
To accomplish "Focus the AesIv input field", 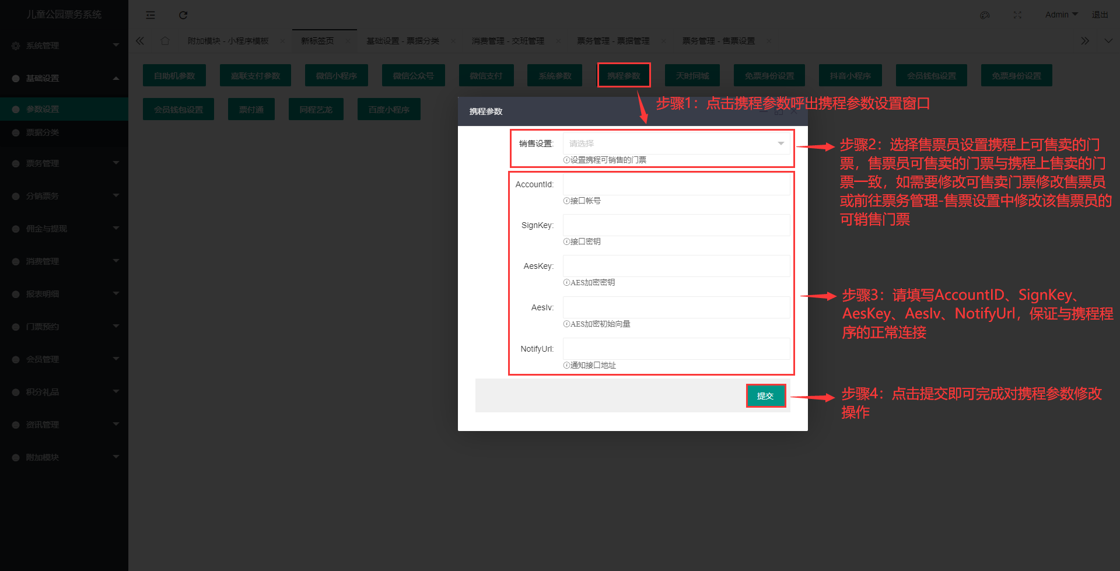I will (677, 307).
